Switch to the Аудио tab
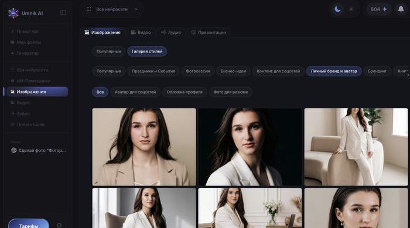Screen dimensions: 410x228 coord(171,33)
